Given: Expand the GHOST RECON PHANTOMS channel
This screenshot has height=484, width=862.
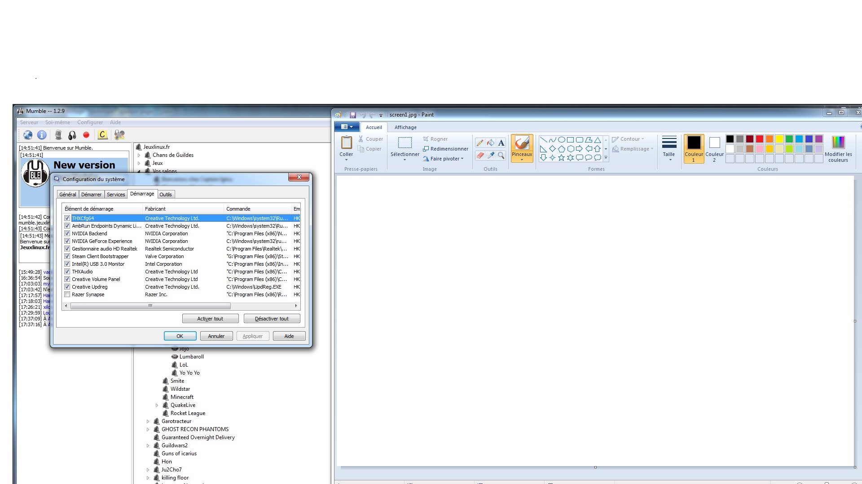Looking at the screenshot, I should click(148, 429).
